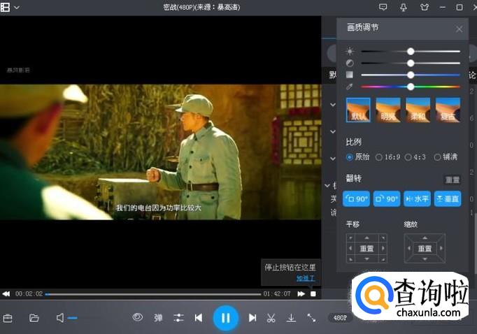Select the 柔和 picture preset thumbnail
Image resolution: width=477 pixels, height=334 pixels.
click(418, 110)
